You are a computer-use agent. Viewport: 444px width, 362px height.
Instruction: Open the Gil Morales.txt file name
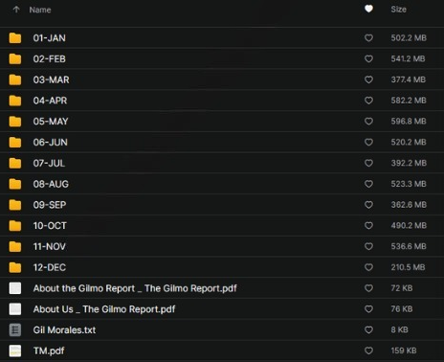click(x=64, y=330)
